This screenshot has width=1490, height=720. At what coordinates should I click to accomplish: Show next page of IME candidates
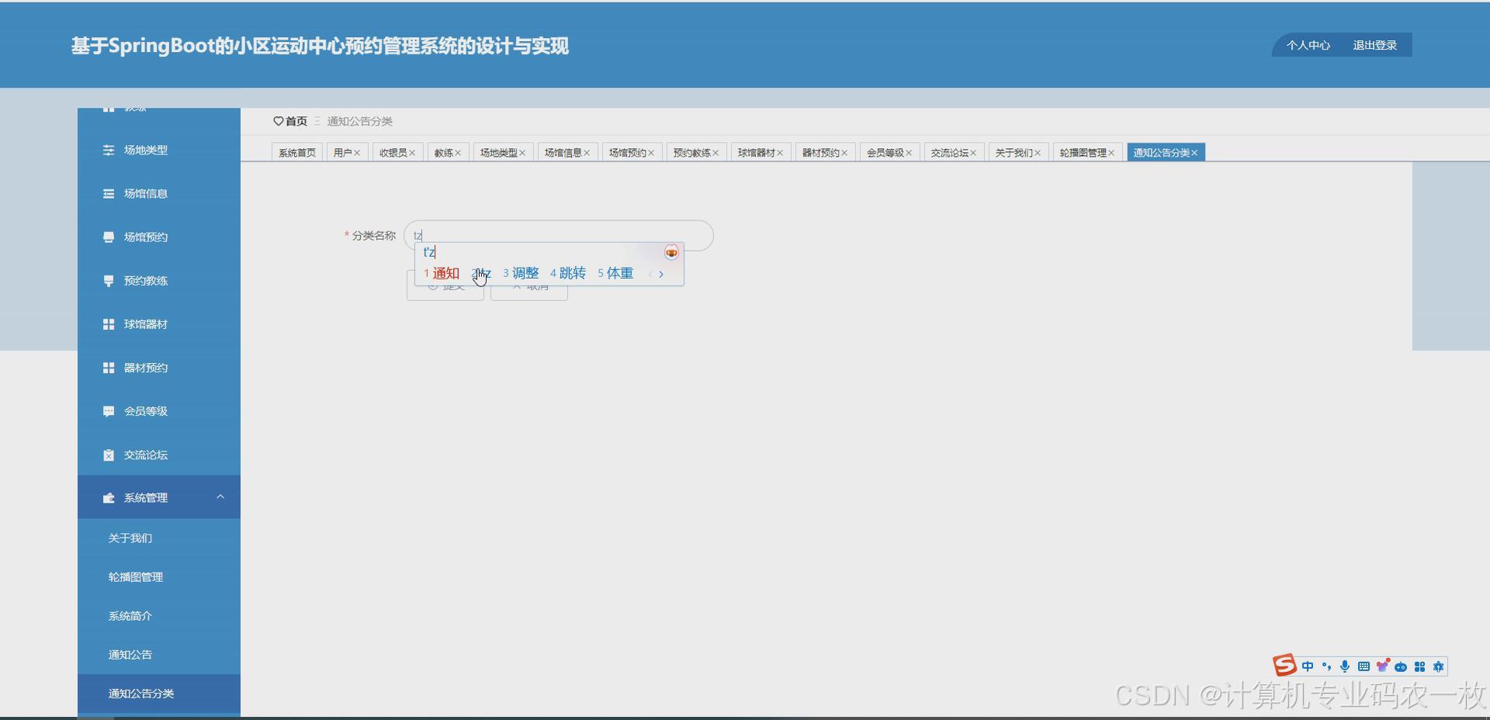661,274
